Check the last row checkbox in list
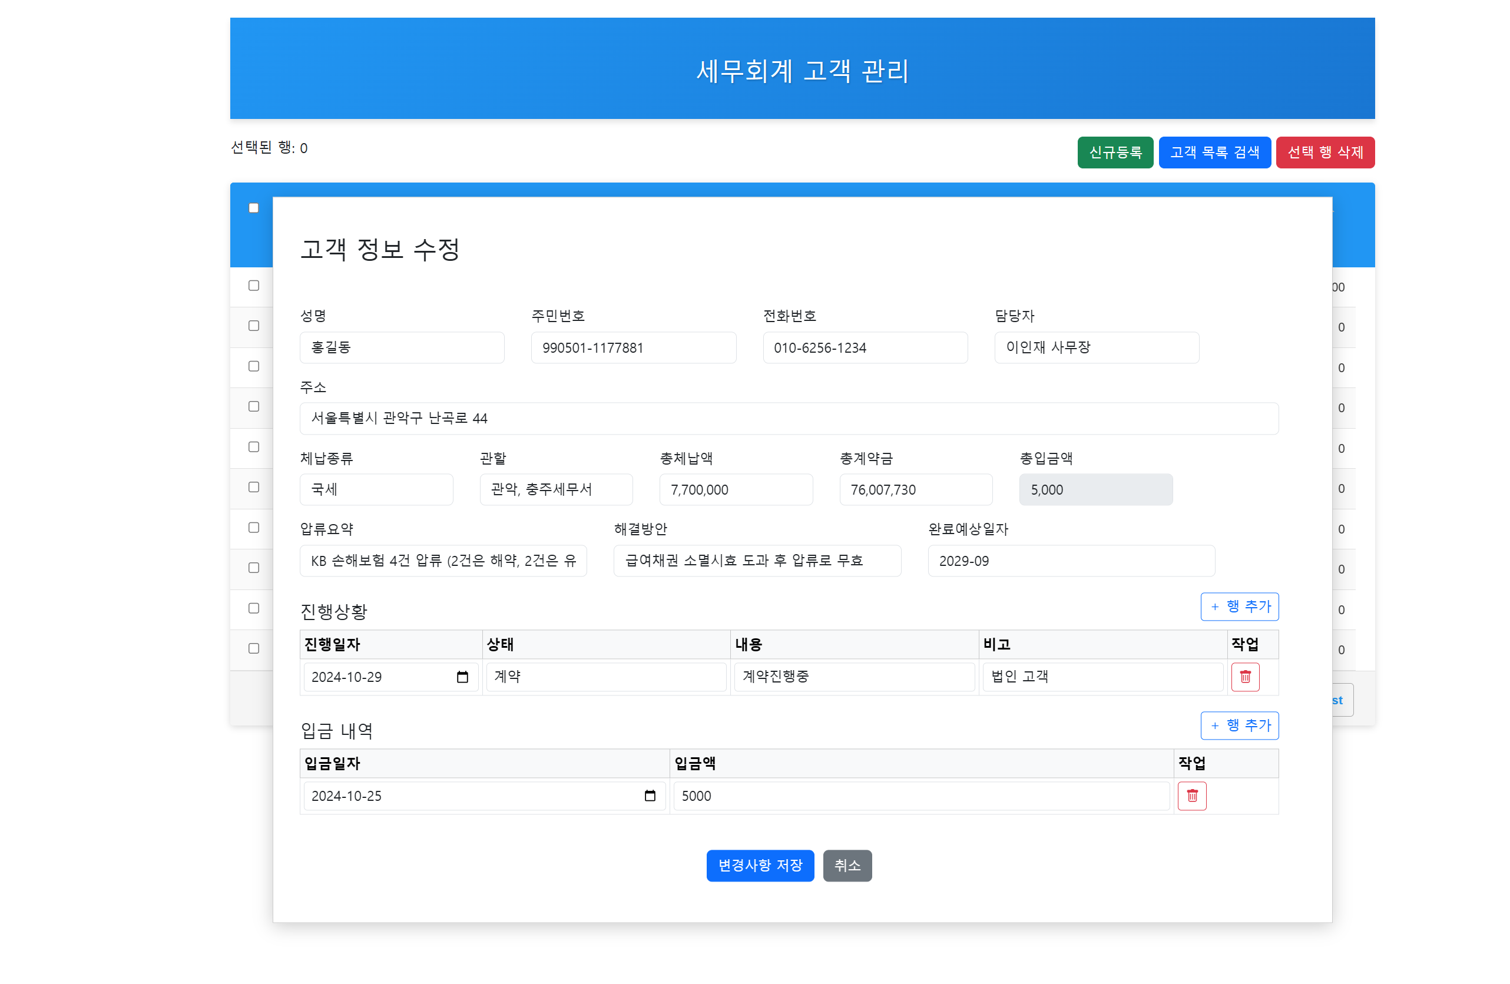Image resolution: width=1510 pixels, height=984 pixels. (x=254, y=648)
